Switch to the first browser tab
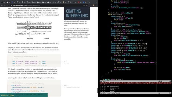The image size is (172, 97). (x=3, y=2)
